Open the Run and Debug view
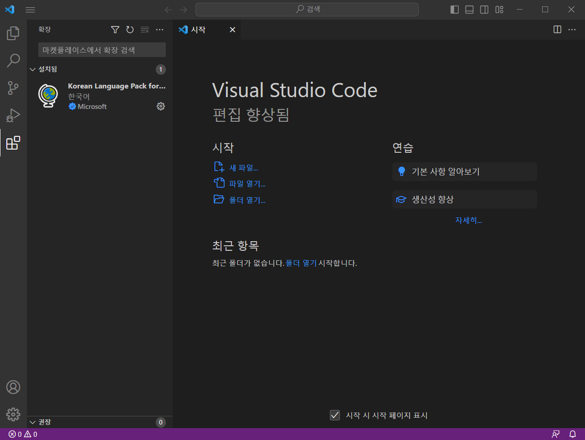This screenshot has height=440, width=585. pos(13,115)
